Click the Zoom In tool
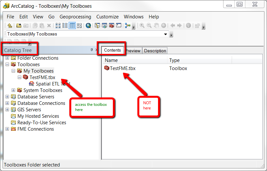The height and width of the screenshot is (171, 267). [x=142, y=25]
